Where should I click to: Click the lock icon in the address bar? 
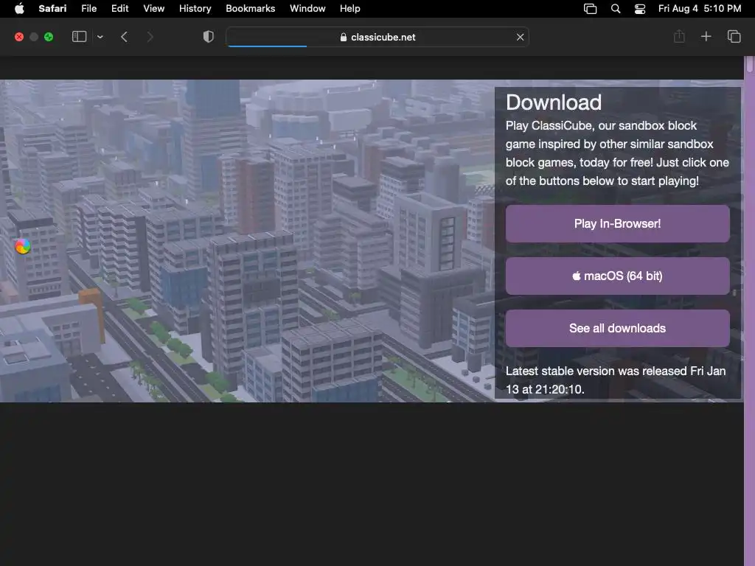344,37
